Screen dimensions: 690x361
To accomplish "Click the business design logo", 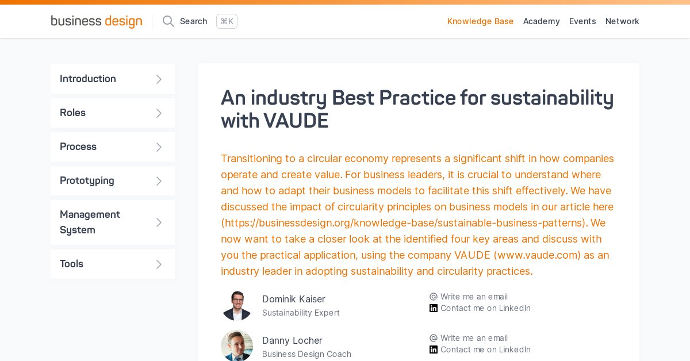I will coord(97,21).
